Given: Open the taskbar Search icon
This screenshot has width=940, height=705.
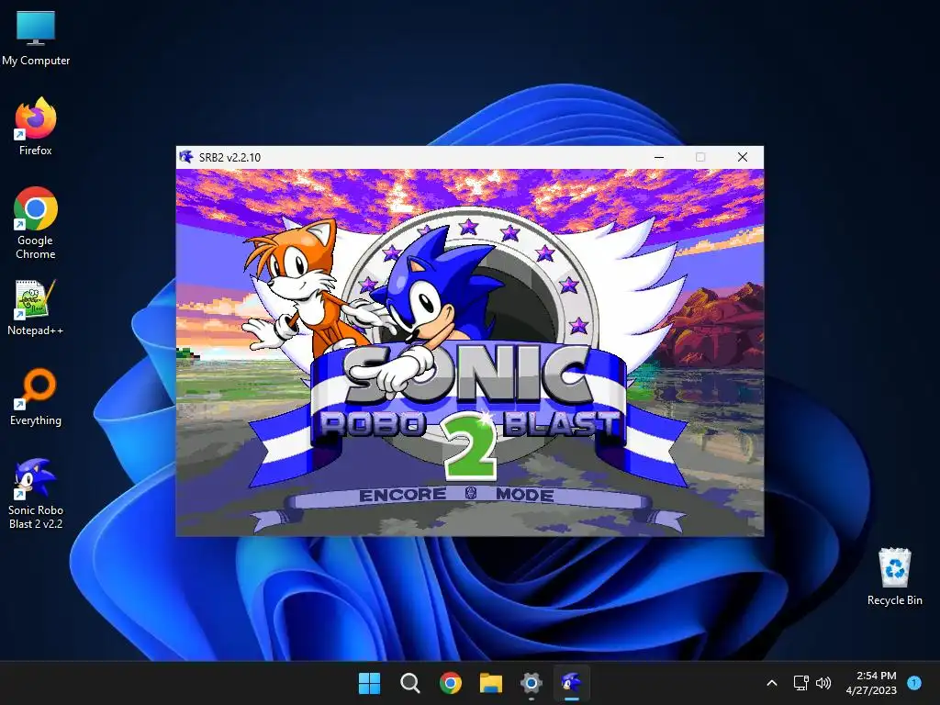Looking at the screenshot, I should click(x=410, y=683).
